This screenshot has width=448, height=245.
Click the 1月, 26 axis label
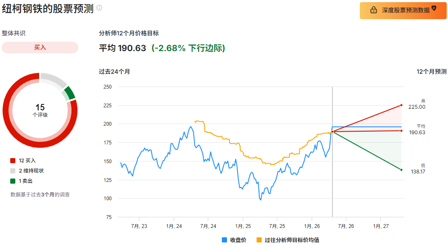click(x=312, y=226)
